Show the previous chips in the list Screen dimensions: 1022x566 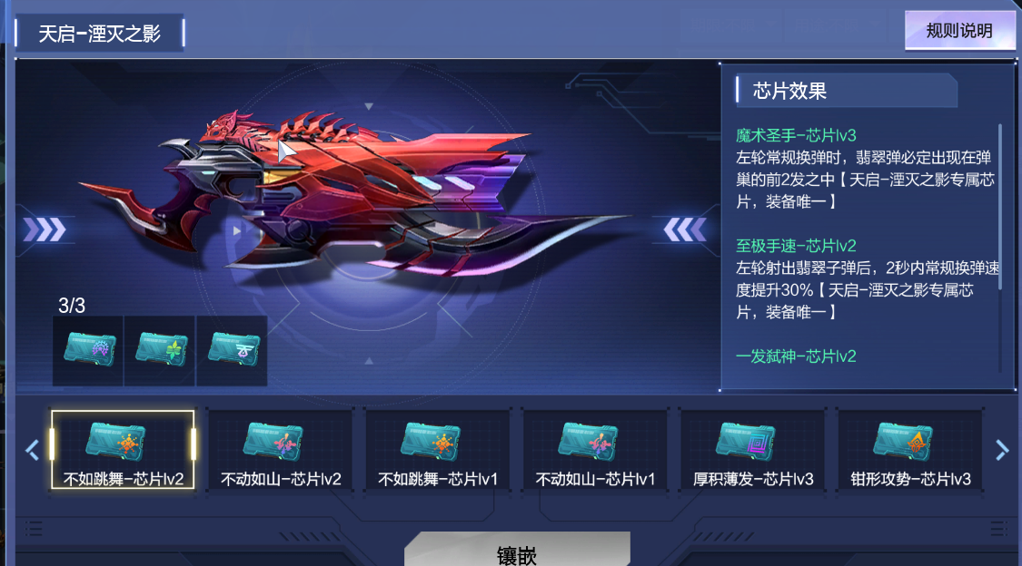(x=32, y=450)
